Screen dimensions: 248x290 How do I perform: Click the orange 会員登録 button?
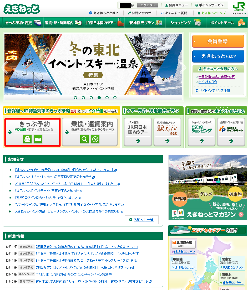[218, 41]
